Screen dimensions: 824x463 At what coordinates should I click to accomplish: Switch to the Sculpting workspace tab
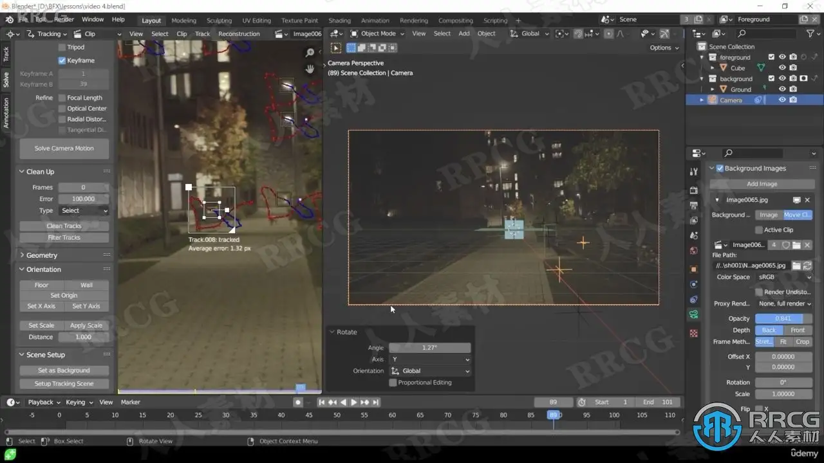click(x=219, y=21)
